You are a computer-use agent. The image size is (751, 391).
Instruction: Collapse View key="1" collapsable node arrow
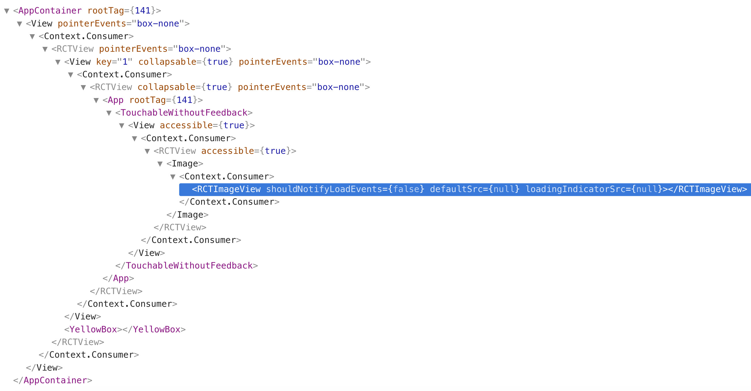[58, 62]
